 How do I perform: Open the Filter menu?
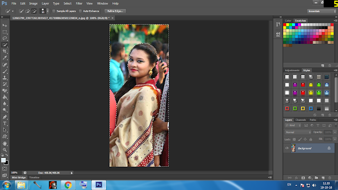pos(79,4)
